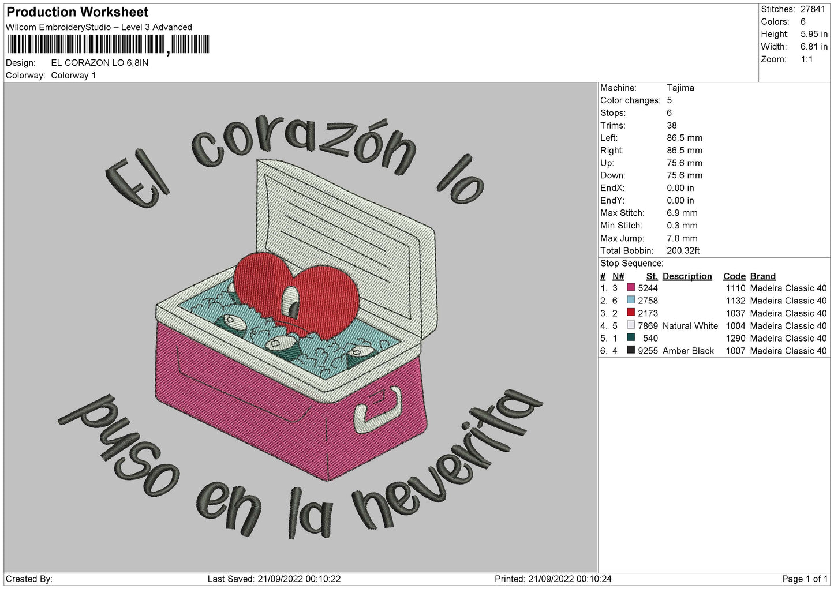Viewport: 834px width, 589px height.
Task: Click the dark teal swatch for thread 1290
Action: click(x=631, y=337)
